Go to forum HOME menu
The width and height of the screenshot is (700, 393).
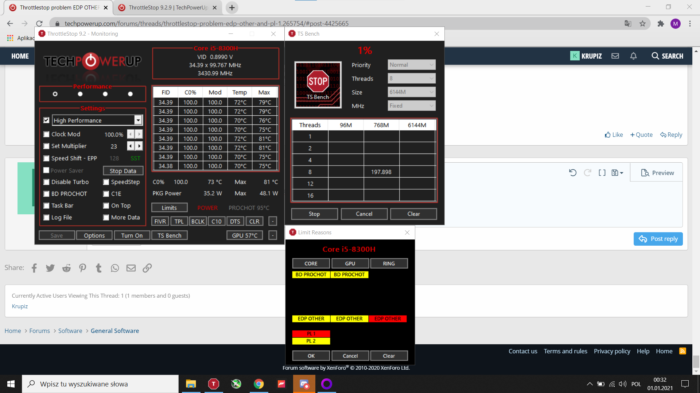tap(20, 56)
